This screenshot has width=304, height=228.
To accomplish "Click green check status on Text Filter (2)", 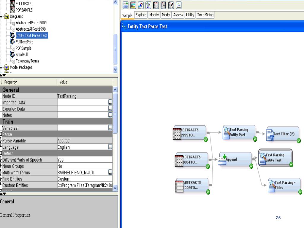I will (299, 141).
